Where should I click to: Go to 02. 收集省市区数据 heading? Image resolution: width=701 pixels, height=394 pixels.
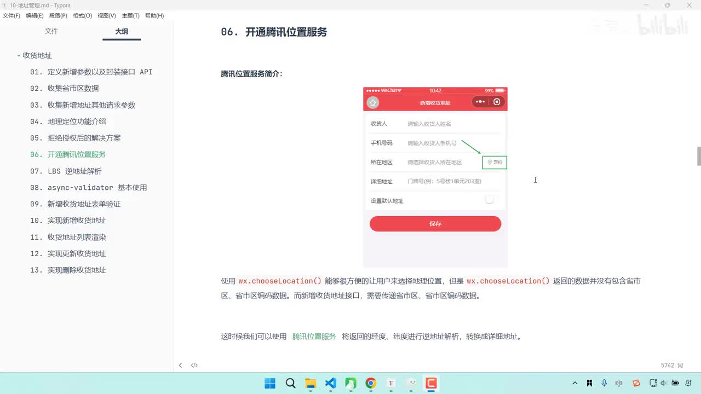pos(65,88)
